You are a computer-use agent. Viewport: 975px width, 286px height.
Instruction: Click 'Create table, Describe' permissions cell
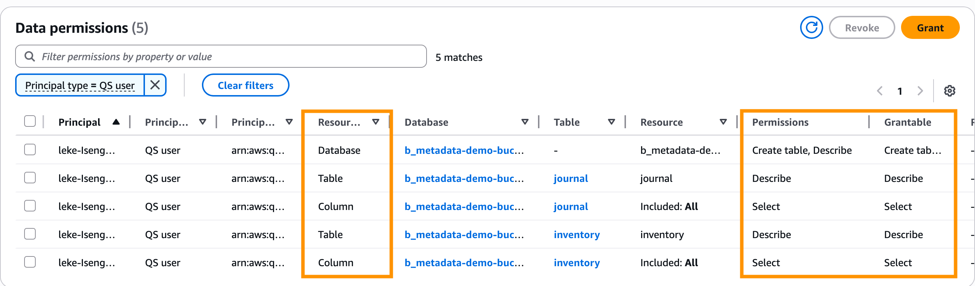point(802,150)
